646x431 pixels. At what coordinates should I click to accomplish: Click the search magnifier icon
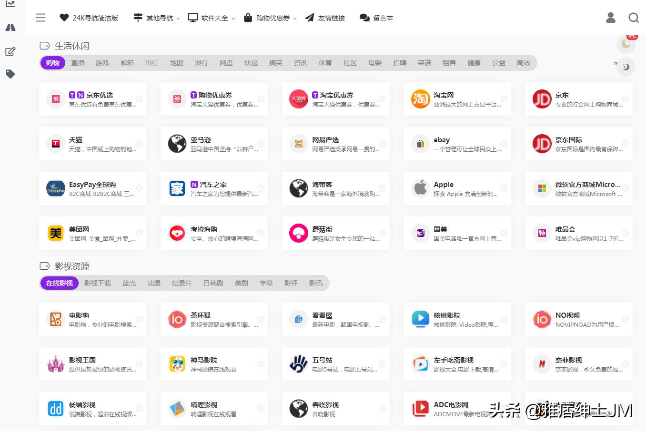click(x=634, y=18)
